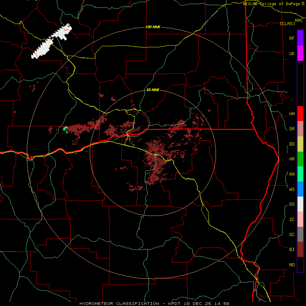Click the RA legend label
306x306 pixels.
292,174
